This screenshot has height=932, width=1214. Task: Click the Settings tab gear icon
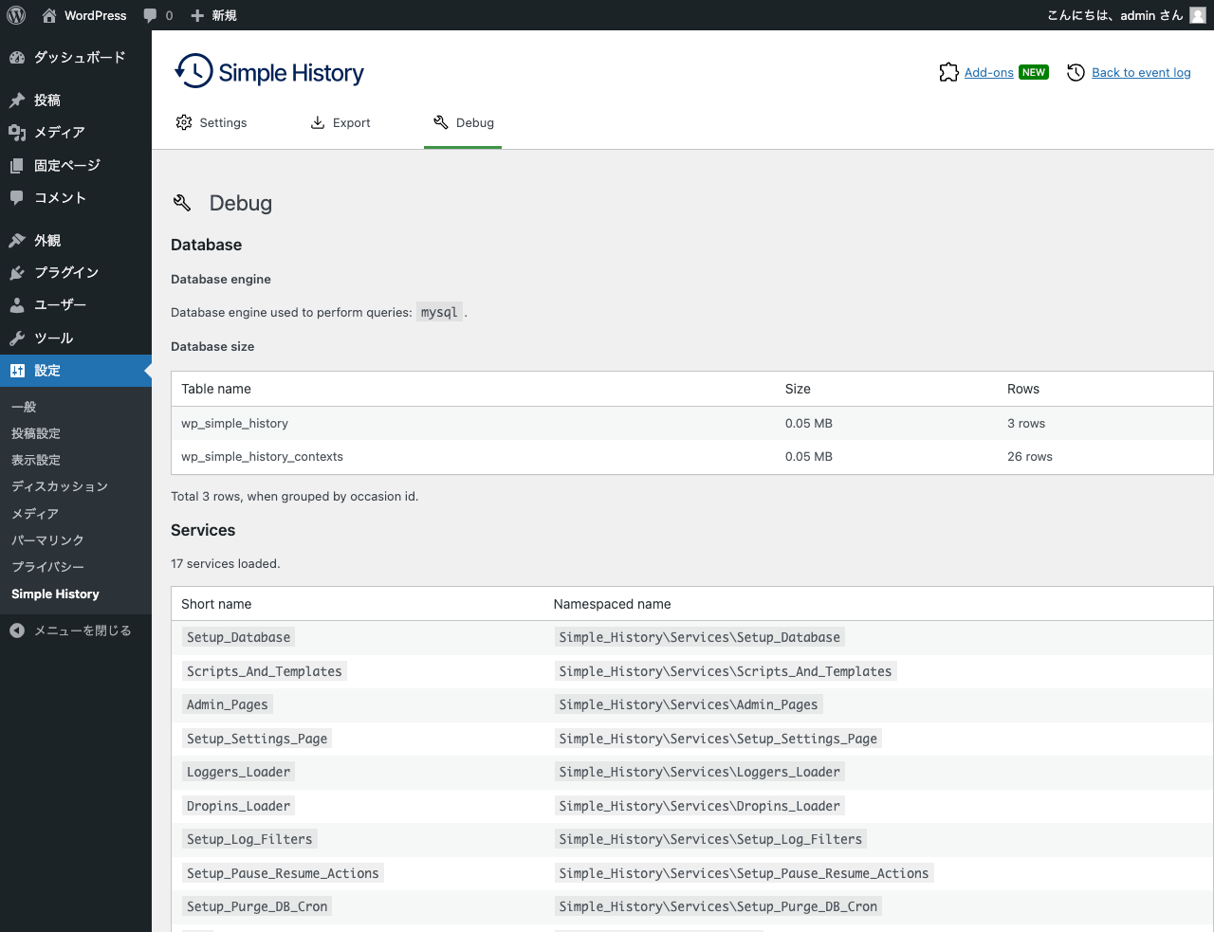pyautogui.click(x=184, y=122)
